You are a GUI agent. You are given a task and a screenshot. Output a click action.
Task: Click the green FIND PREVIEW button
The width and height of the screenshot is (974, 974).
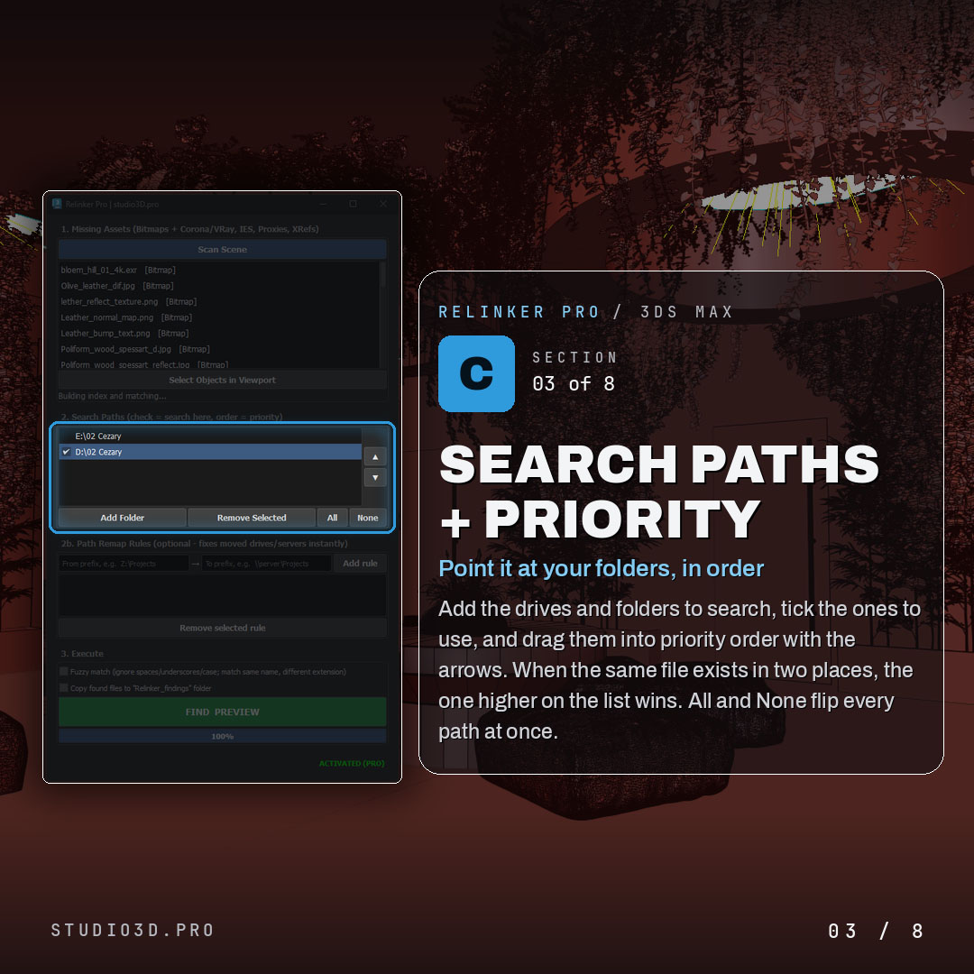point(223,712)
